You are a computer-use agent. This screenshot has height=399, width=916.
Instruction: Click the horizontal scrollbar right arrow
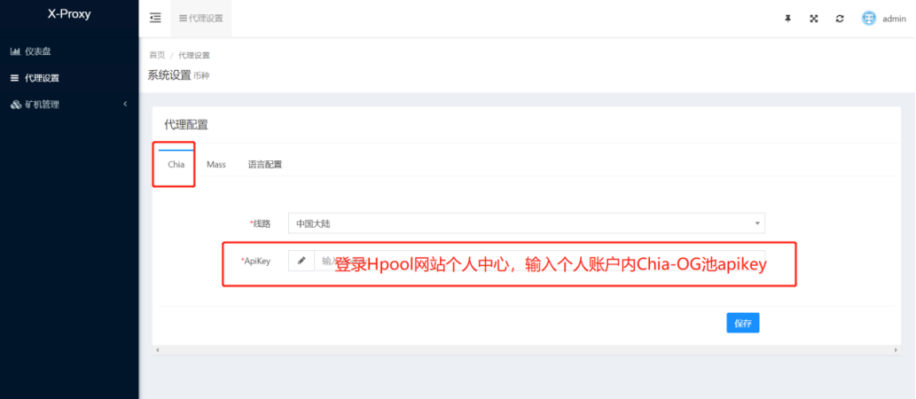click(x=896, y=350)
